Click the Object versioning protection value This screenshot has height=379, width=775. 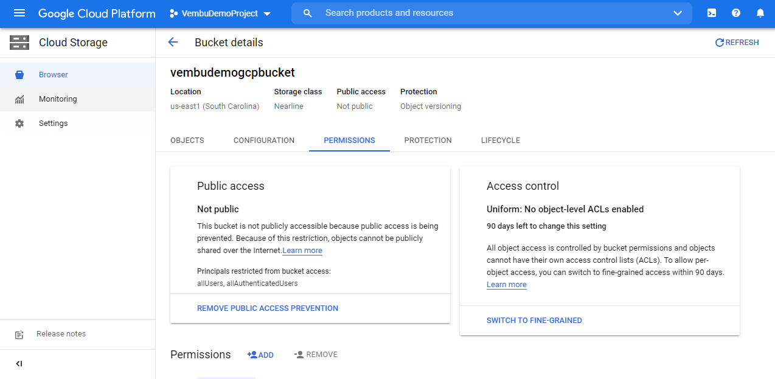pos(431,106)
